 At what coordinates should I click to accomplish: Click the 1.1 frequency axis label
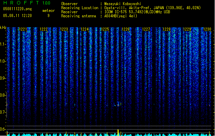click(x=3, y=44)
